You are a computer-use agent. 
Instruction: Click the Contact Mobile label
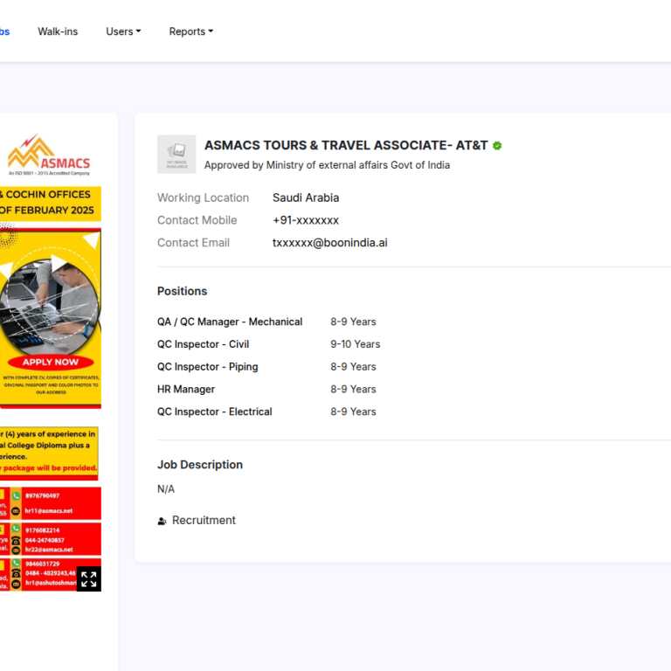tap(197, 220)
